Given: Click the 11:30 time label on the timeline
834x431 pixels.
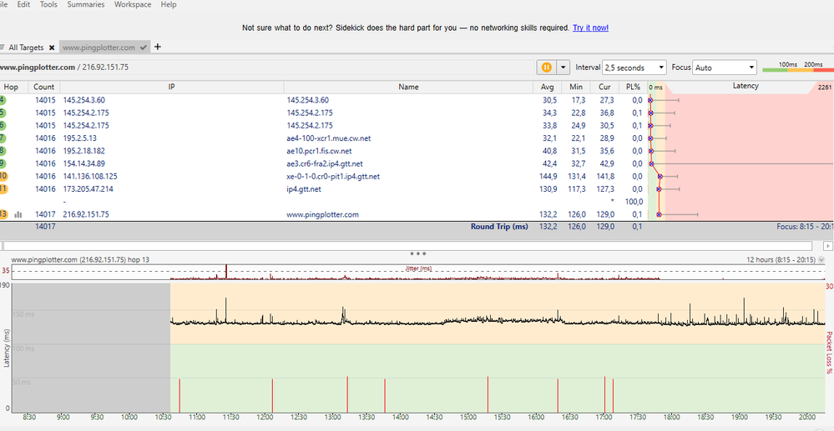Looking at the screenshot, I should point(231,418).
